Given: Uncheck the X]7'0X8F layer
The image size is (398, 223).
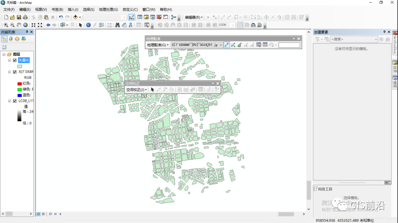Looking at the screenshot, I should tap(15, 72).
